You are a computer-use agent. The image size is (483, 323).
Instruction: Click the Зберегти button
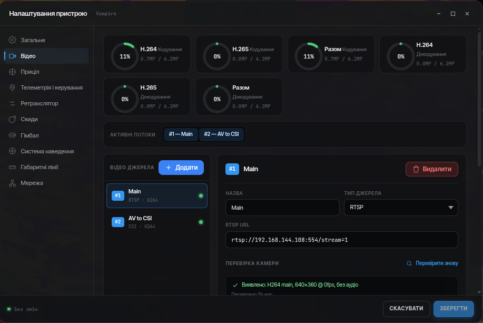[x=454, y=309]
